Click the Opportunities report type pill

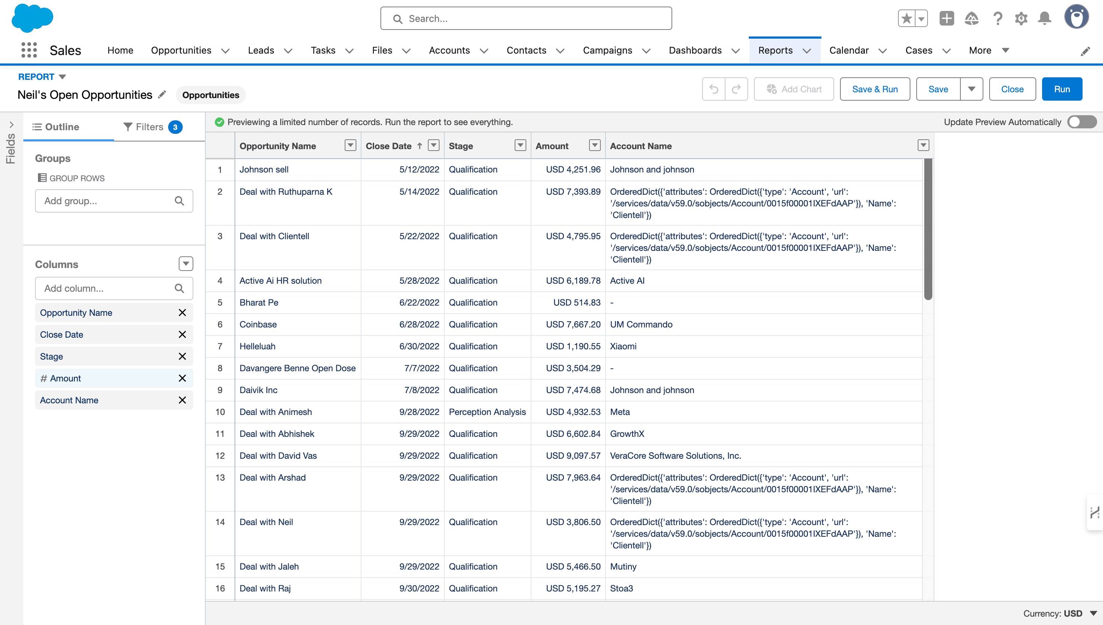point(210,95)
